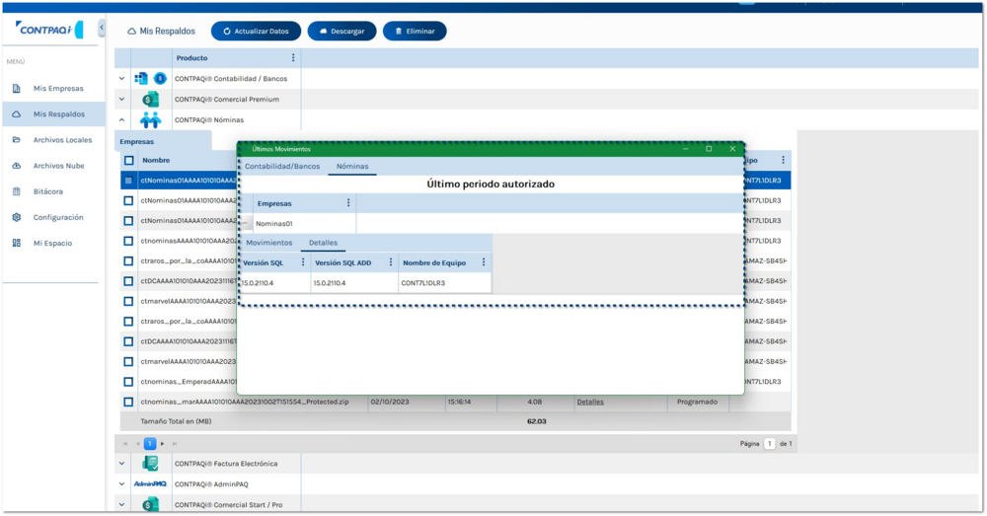Toggle the select-all checkbox beside Nombre

tap(128, 161)
